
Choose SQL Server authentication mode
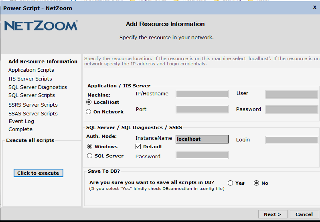[89, 156]
